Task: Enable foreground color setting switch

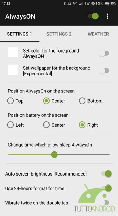Action: pyautogui.click(x=104, y=53)
